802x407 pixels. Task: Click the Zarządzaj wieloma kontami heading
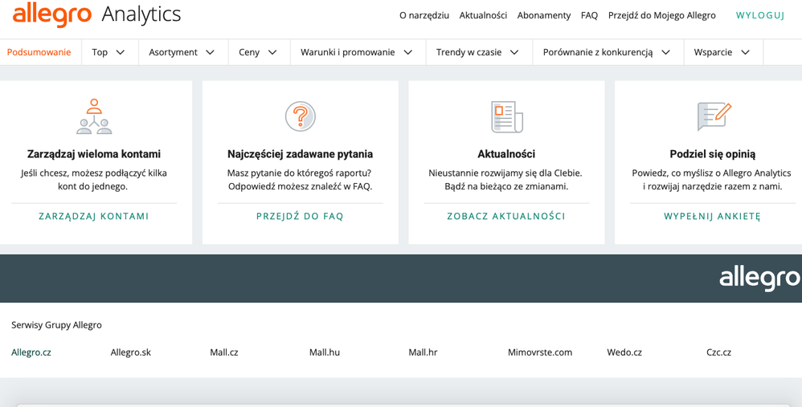point(94,153)
